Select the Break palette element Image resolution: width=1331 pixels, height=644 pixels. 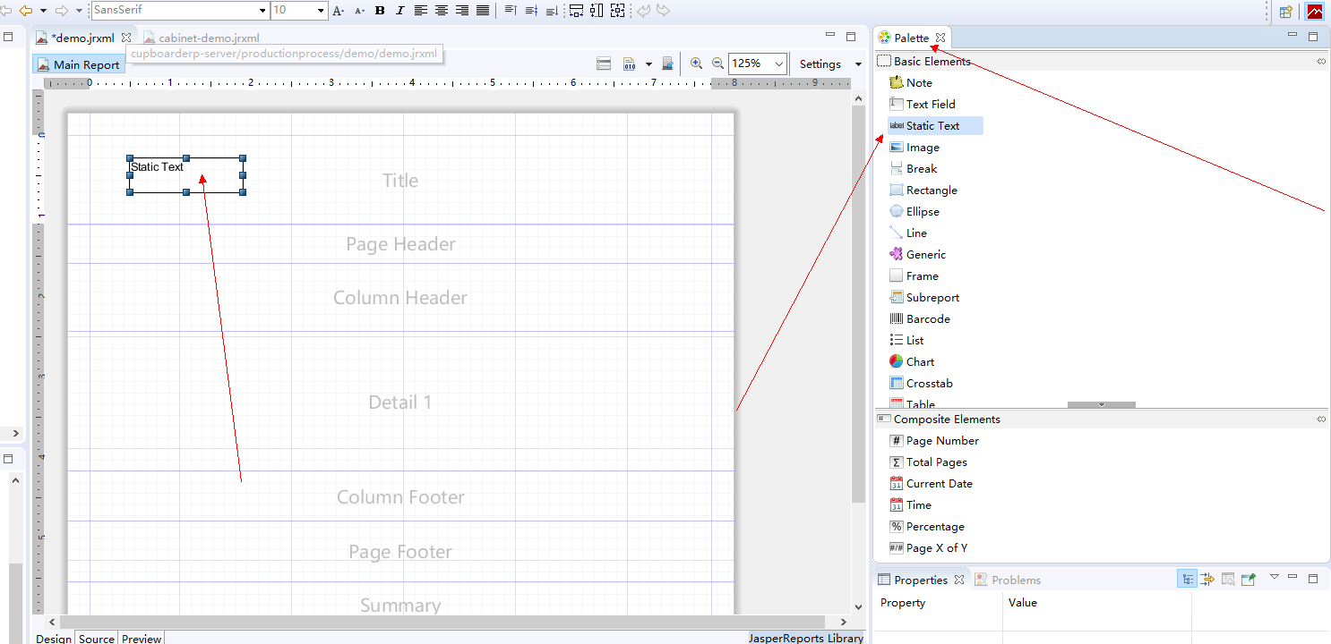click(x=913, y=169)
